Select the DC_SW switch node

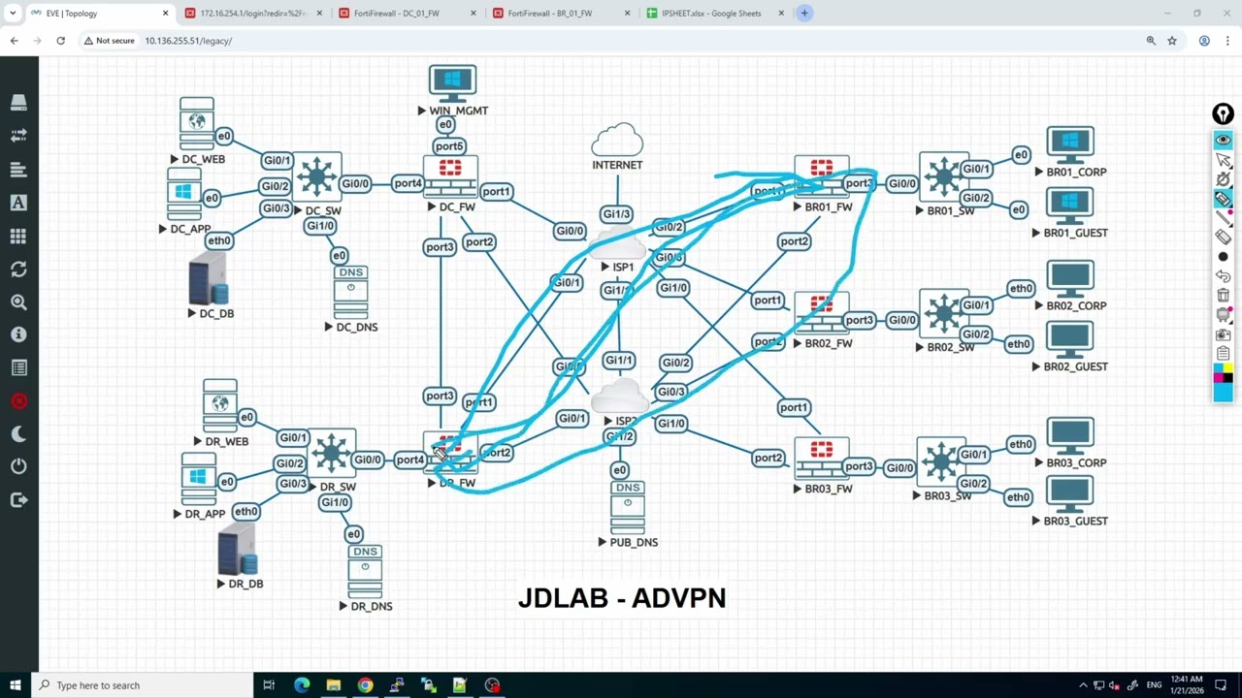pyautogui.click(x=316, y=177)
